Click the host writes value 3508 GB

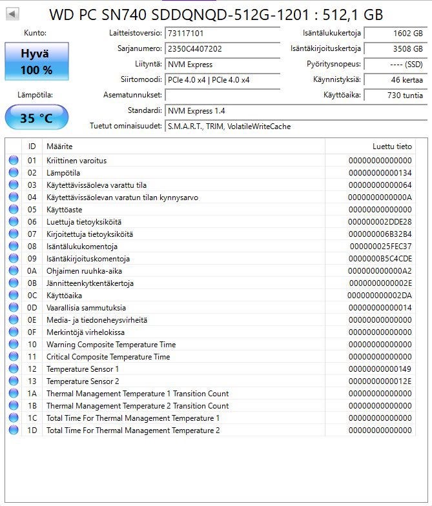(395, 49)
